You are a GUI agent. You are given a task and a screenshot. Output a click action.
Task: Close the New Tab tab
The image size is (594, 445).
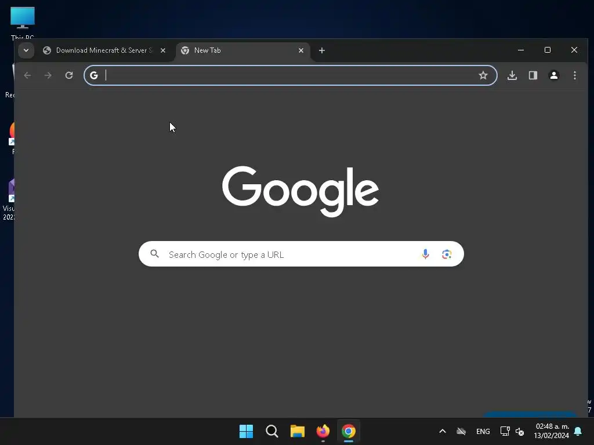(x=301, y=50)
